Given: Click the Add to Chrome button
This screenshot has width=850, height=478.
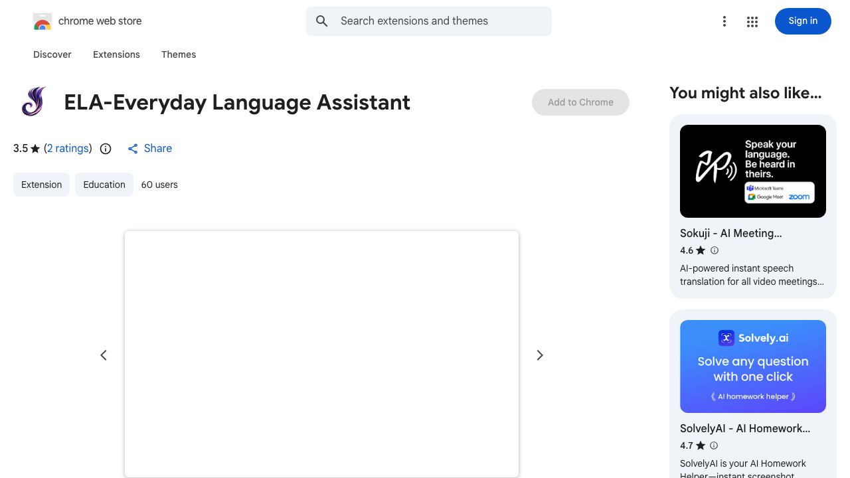Looking at the screenshot, I should tap(580, 102).
